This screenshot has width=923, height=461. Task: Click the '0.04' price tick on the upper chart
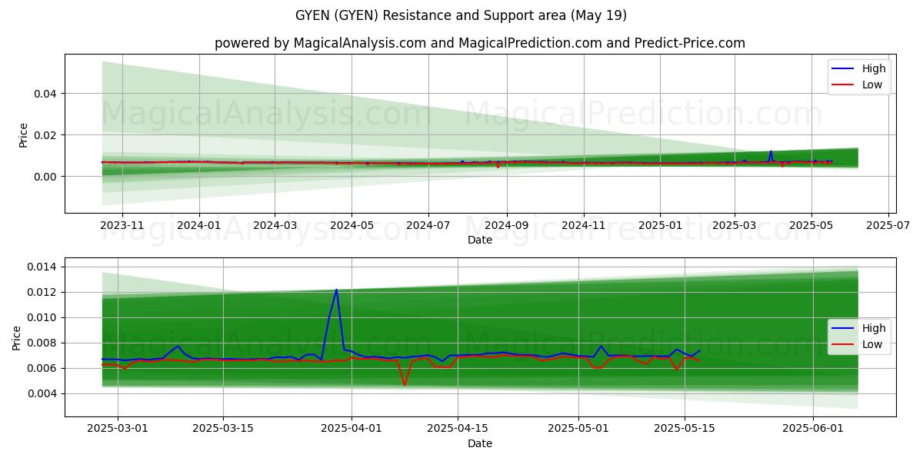click(x=47, y=94)
